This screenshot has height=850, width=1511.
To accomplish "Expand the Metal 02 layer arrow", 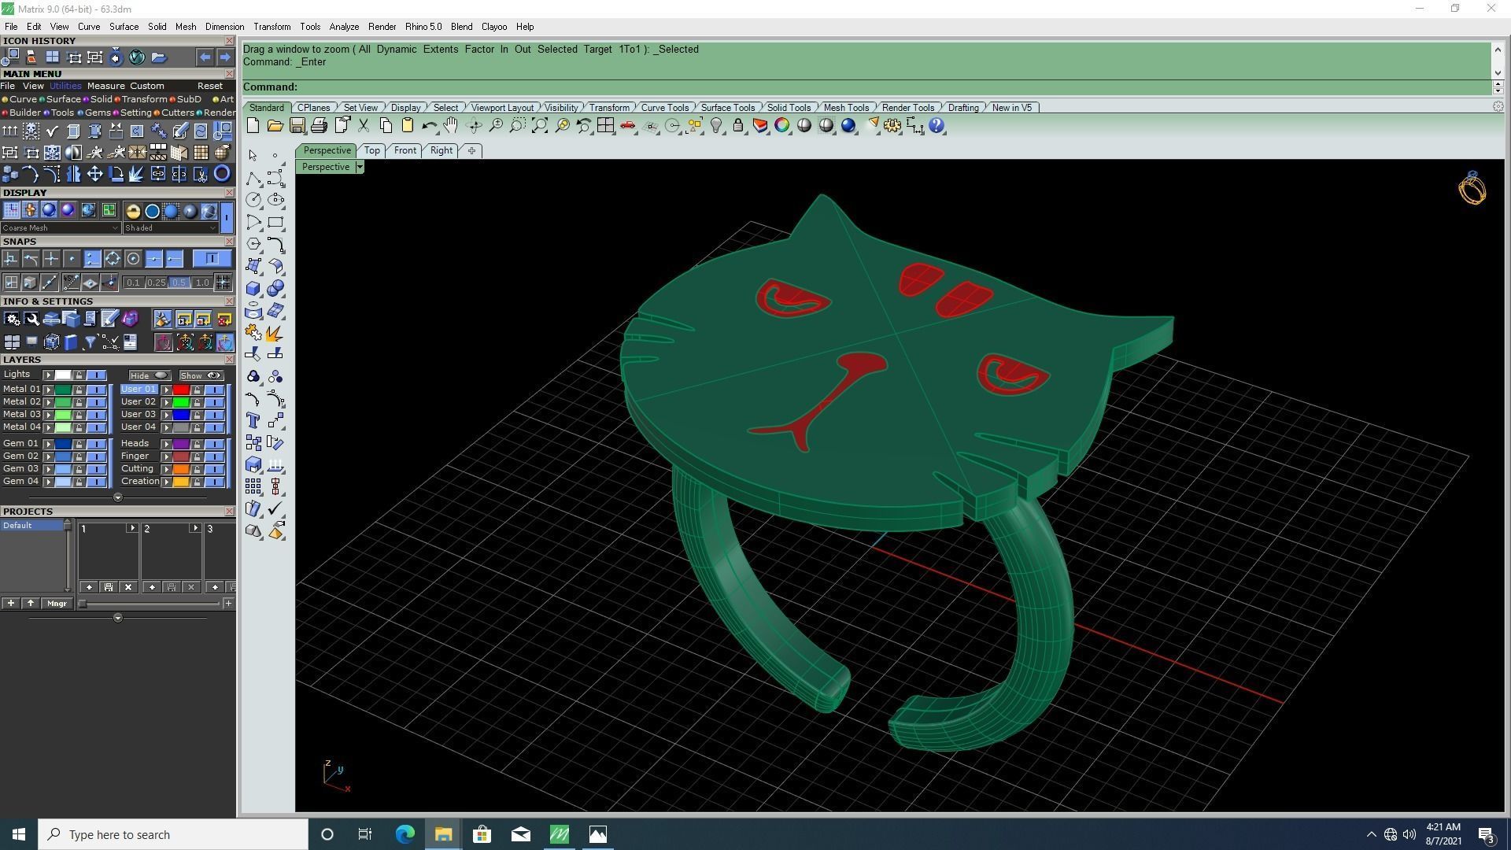I will [x=48, y=402].
